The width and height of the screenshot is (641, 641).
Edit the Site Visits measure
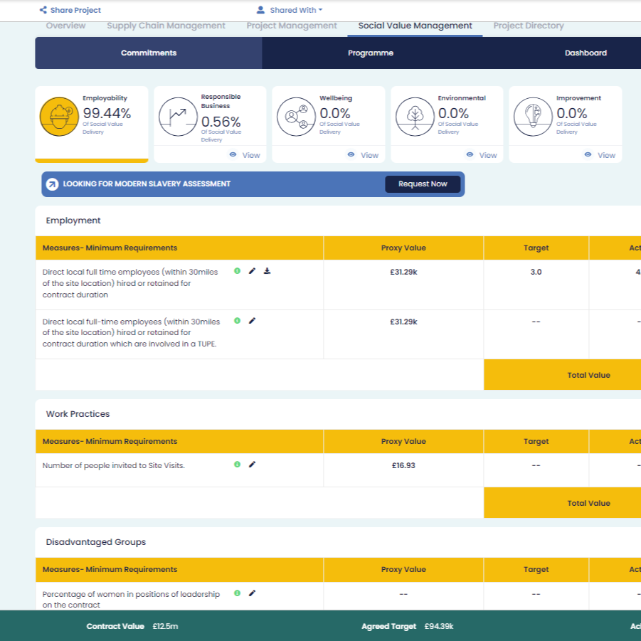253,465
